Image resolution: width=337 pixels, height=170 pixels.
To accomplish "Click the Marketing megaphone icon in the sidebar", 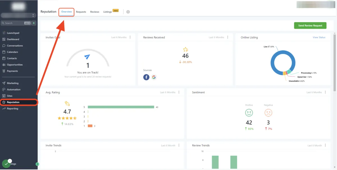I will click(x=4, y=83).
